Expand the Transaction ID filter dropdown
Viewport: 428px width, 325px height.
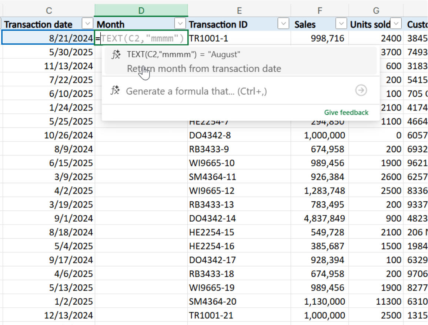tap(283, 24)
